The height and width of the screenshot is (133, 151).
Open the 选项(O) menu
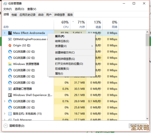[x=19, y=9]
